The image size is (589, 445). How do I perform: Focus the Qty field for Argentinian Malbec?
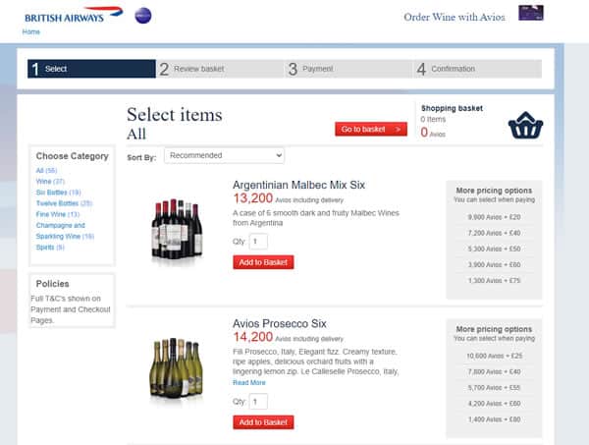(x=258, y=242)
